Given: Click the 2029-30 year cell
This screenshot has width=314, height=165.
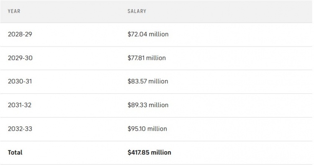Looking at the screenshot, I should tap(20, 58).
